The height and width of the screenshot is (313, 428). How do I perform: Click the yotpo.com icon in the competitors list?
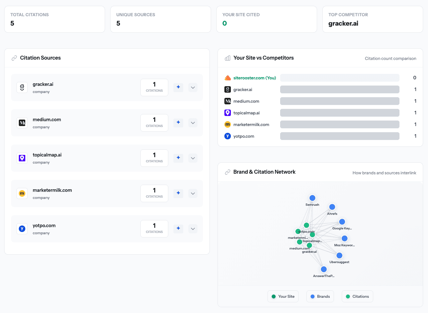tap(228, 136)
